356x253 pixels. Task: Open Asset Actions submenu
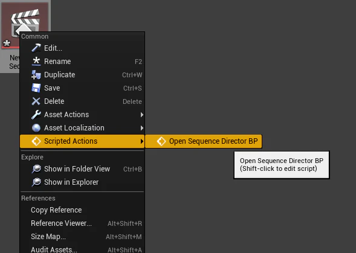pos(82,114)
